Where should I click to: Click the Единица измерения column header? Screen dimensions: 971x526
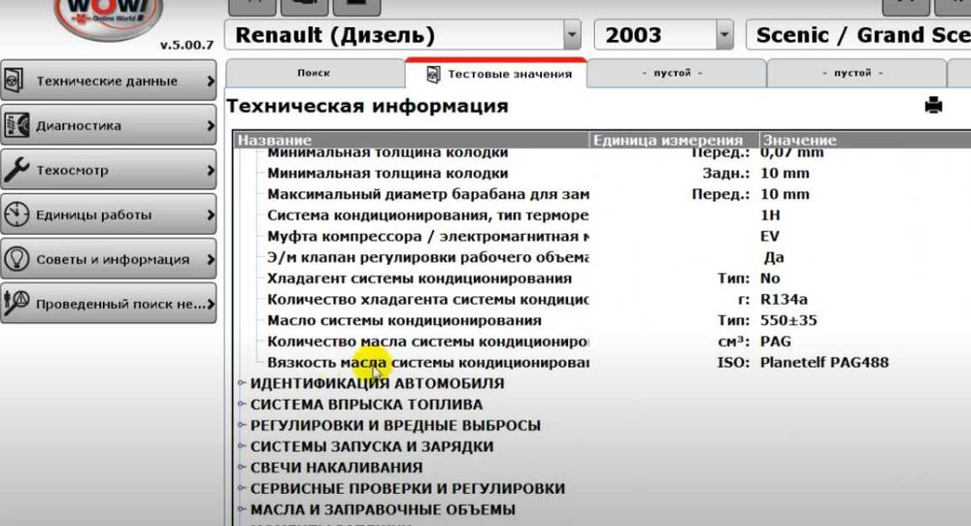pos(674,140)
